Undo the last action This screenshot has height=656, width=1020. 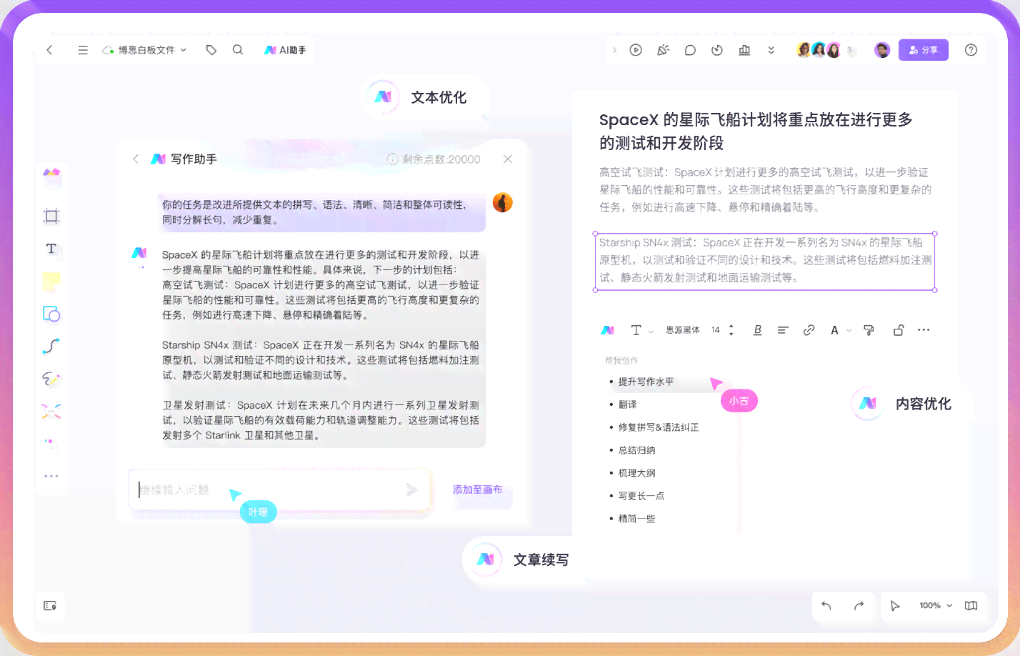click(x=826, y=605)
